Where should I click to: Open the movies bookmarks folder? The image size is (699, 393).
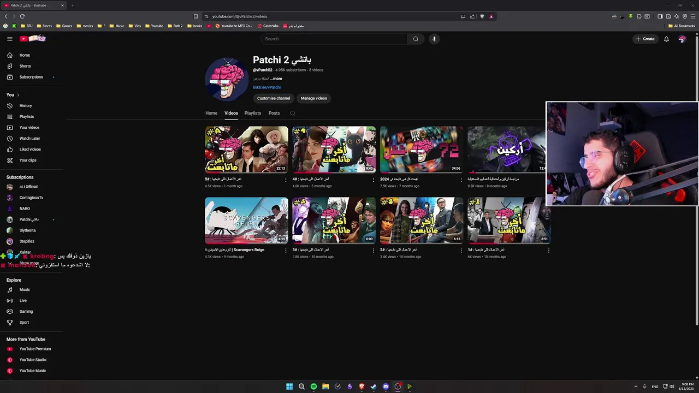(x=85, y=26)
